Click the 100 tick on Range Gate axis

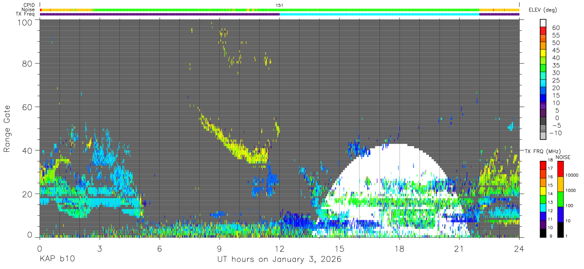(24, 22)
